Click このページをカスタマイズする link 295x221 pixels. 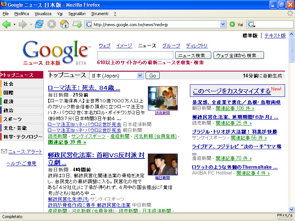232,91
